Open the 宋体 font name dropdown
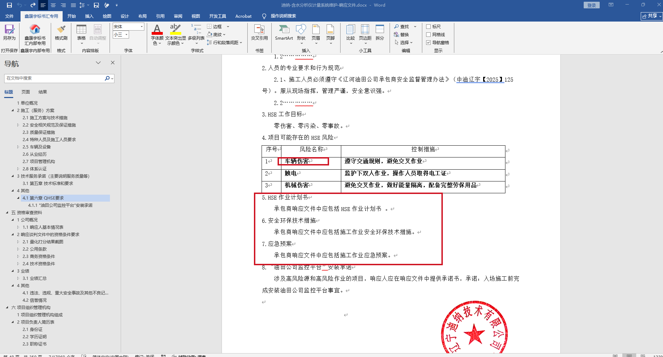 [x=142, y=26]
